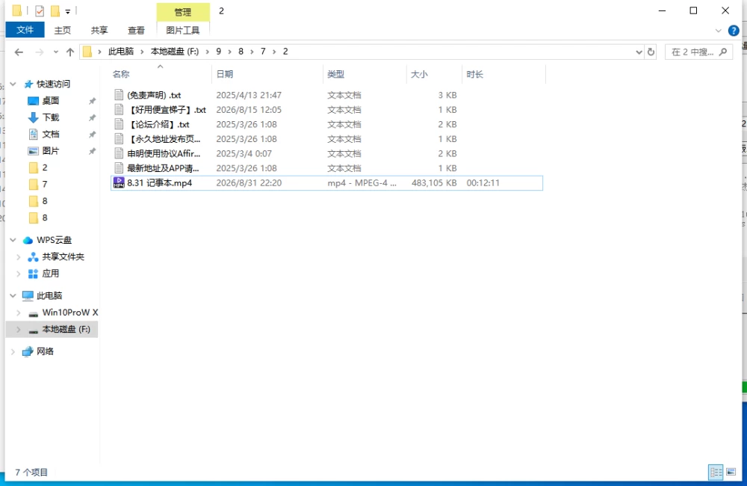
Task: Click the search box for folder 2
Action: coord(698,52)
